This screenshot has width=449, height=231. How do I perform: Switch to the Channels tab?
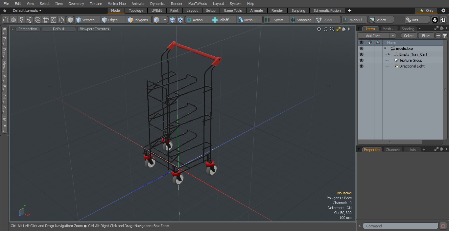pyautogui.click(x=393, y=150)
